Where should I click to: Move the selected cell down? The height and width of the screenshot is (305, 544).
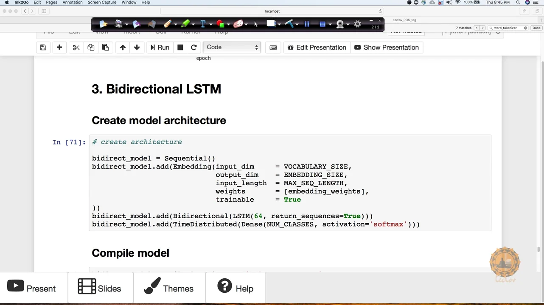[x=137, y=47]
